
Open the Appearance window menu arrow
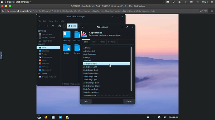point(82,27)
